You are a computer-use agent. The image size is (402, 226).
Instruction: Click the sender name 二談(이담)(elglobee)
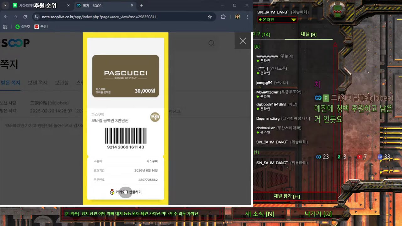point(49,103)
